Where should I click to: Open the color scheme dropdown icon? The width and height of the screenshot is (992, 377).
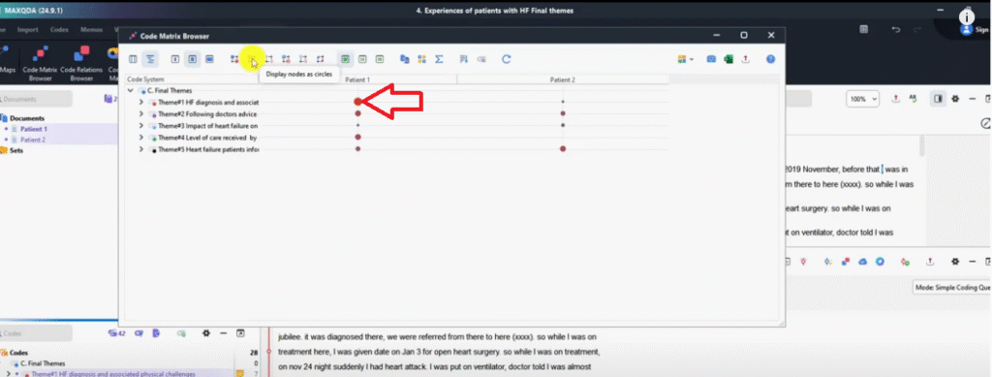click(x=685, y=59)
